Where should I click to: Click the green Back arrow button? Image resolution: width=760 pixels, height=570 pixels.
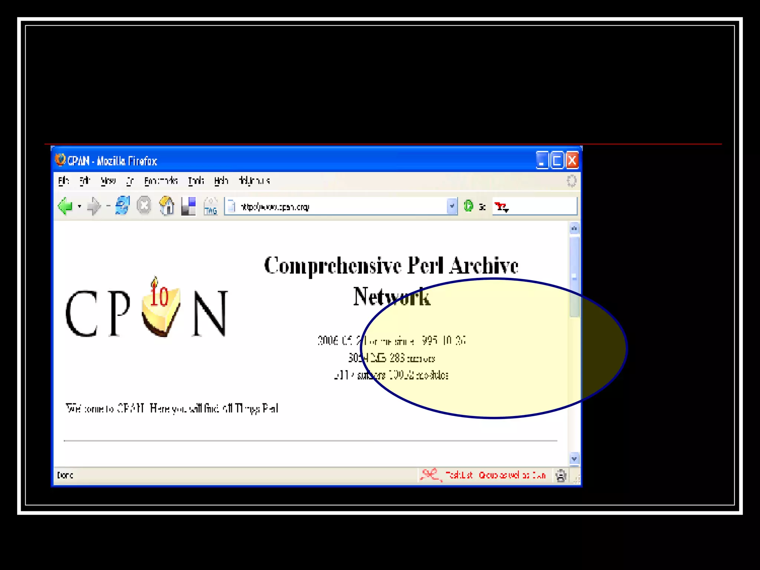click(65, 206)
